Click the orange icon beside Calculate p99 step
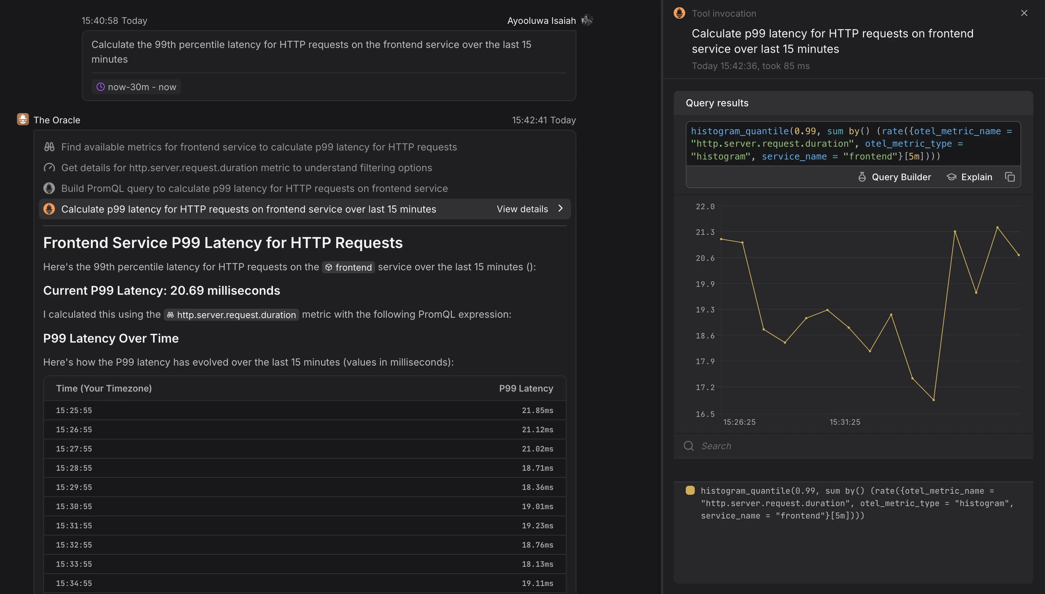Viewport: 1045px width, 594px height. [49, 209]
